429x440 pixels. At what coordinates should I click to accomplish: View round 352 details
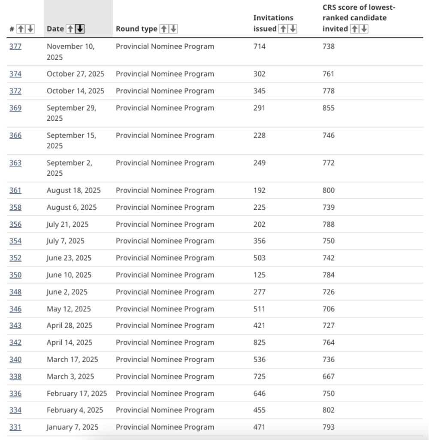(x=15, y=258)
